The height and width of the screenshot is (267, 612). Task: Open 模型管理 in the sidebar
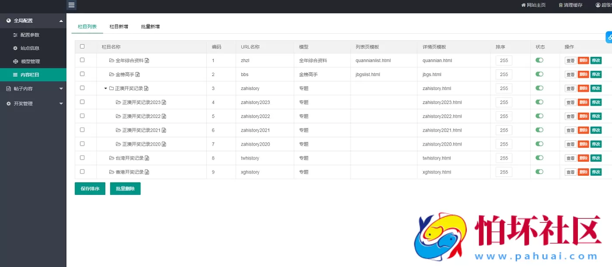pyautogui.click(x=30, y=62)
